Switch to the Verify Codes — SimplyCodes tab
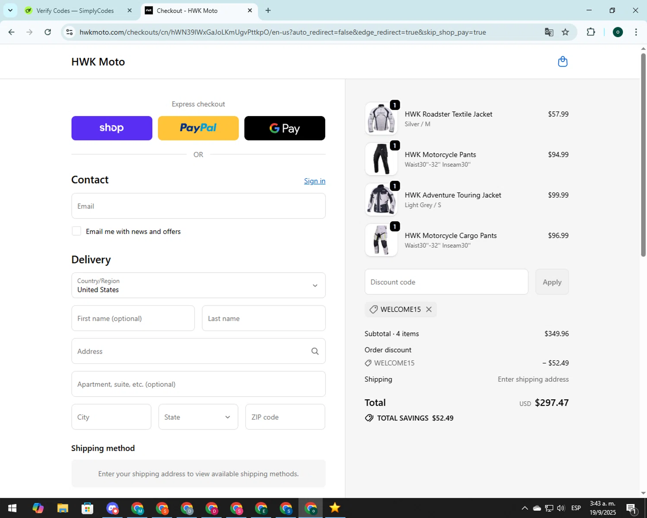 [75, 10]
